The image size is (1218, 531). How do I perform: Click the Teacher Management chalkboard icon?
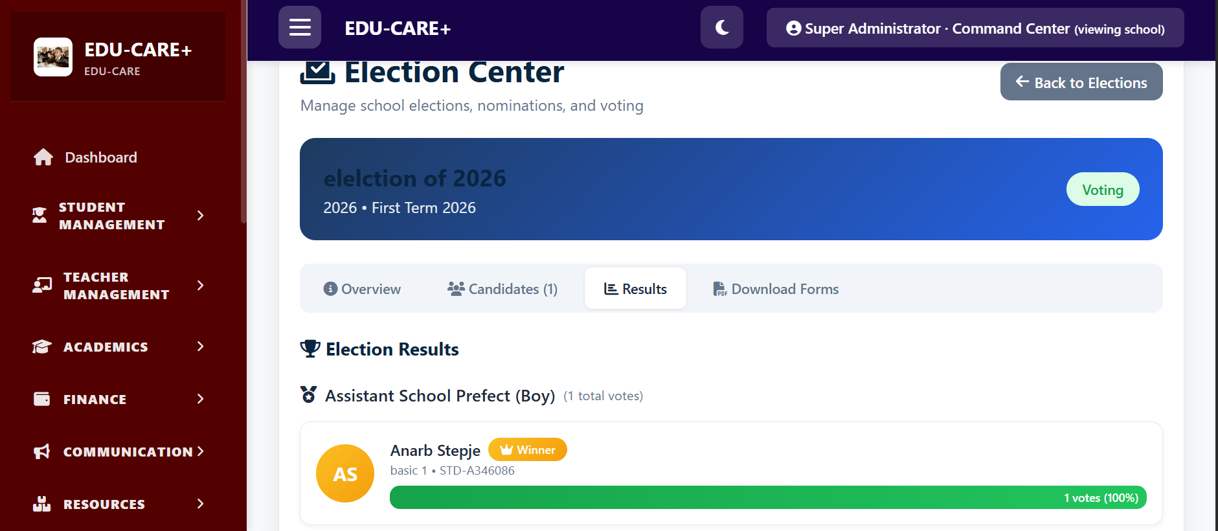tap(42, 286)
